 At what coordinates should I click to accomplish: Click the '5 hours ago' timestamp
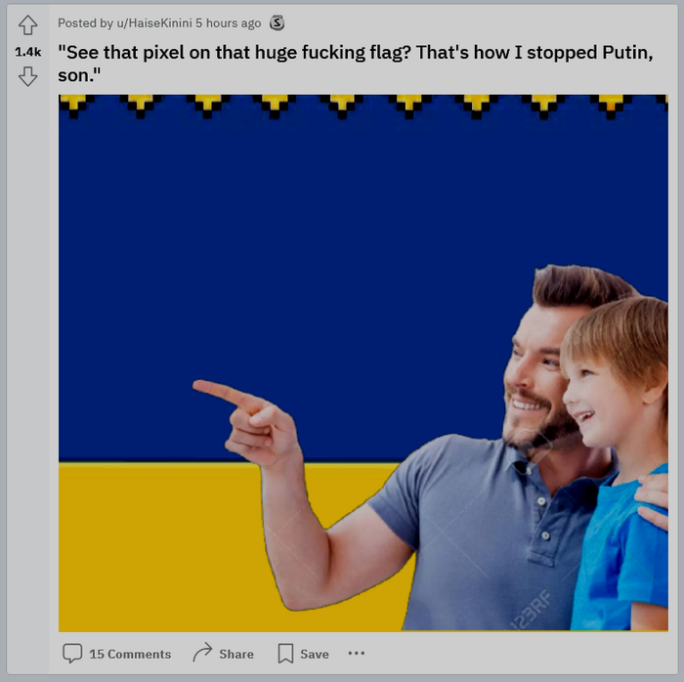228,22
